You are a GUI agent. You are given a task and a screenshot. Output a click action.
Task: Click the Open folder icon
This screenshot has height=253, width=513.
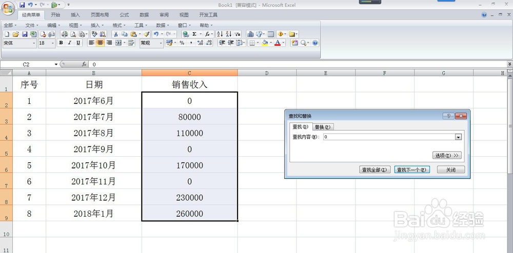pyautogui.click(x=16, y=34)
